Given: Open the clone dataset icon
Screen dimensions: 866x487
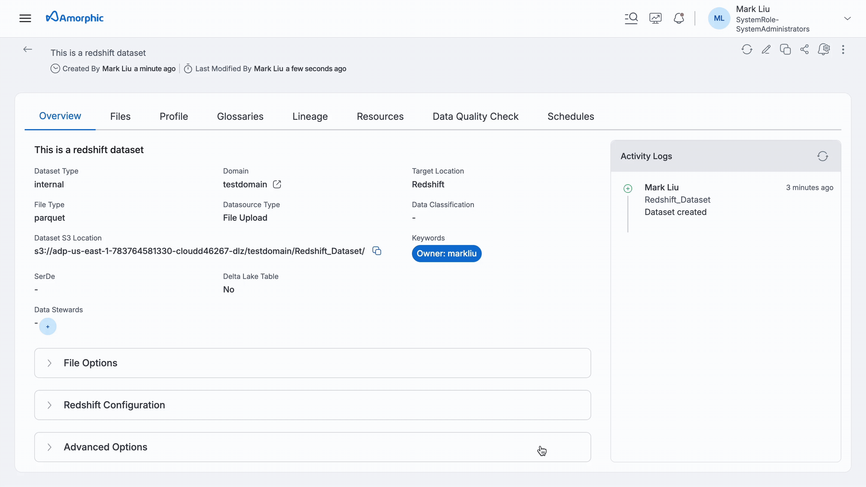Looking at the screenshot, I should 785,49.
